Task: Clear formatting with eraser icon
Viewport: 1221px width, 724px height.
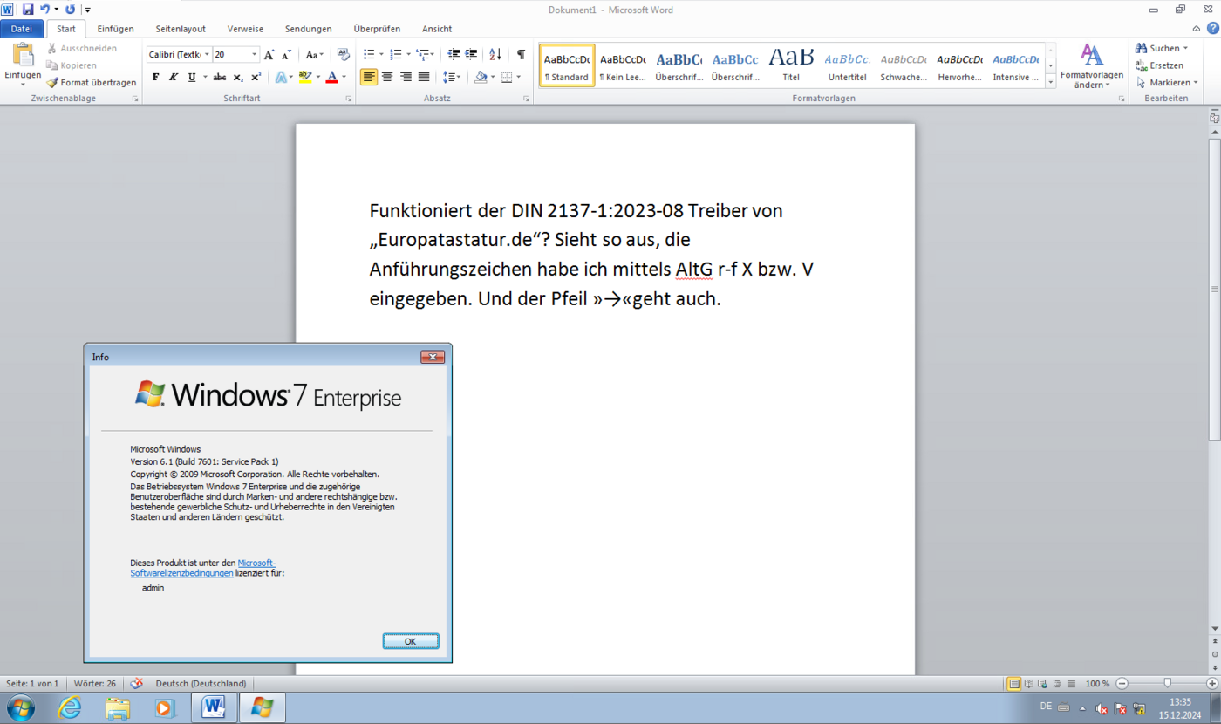Action: click(343, 54)
